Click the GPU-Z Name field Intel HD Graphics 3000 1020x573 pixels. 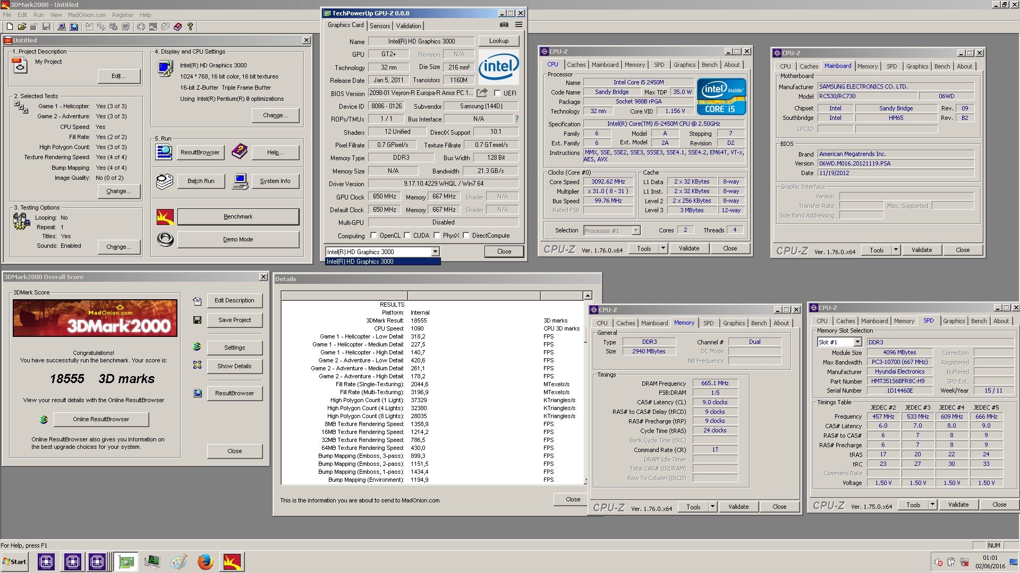pos(421,41)
